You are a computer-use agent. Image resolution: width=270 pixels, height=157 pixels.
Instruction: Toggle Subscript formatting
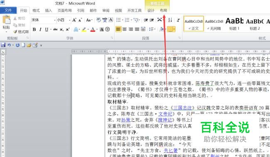click(x=61, y=29)
